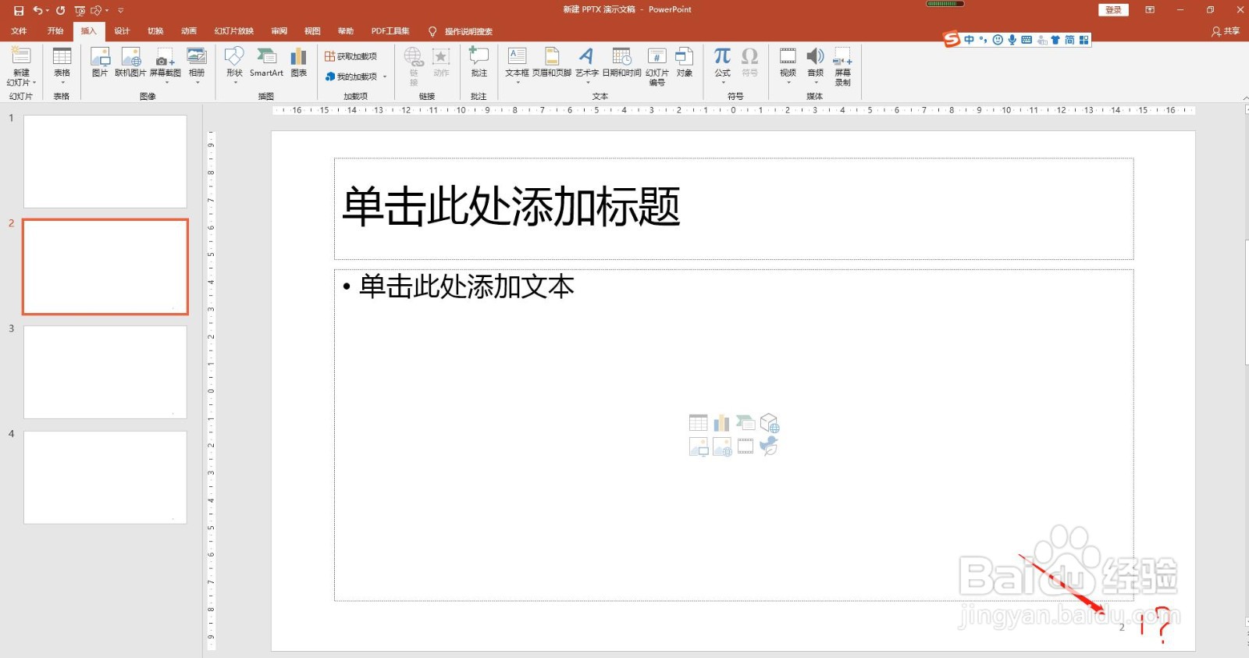Toggle Sogou punctuation mode

coord(984,40)
